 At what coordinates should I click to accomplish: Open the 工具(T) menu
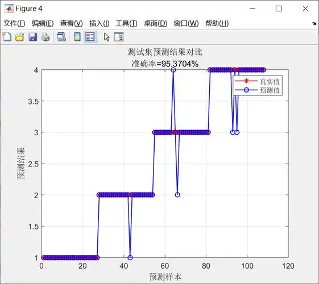click(126, 23)
